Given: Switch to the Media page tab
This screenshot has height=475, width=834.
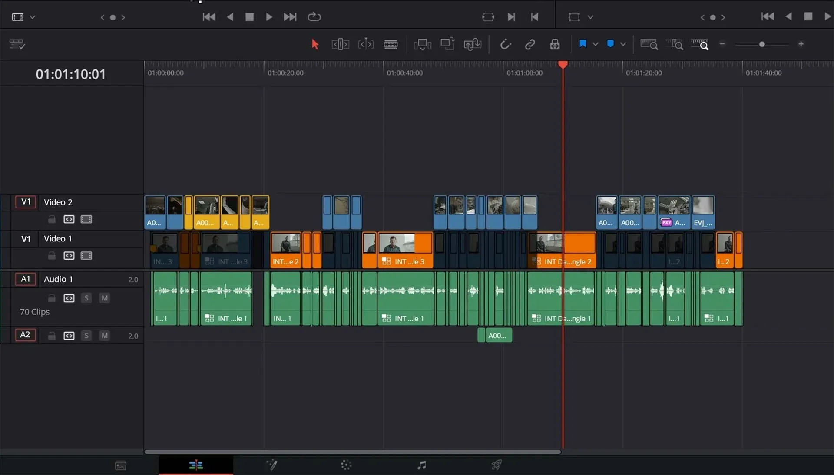Looking at the screenshot, I should coord(121,465).
